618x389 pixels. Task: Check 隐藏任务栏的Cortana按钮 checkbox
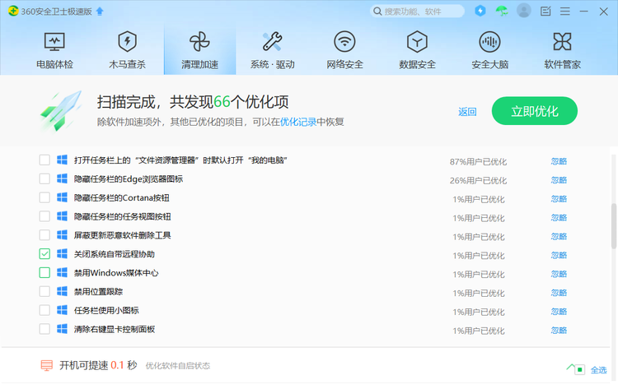(x=44, y=197)
